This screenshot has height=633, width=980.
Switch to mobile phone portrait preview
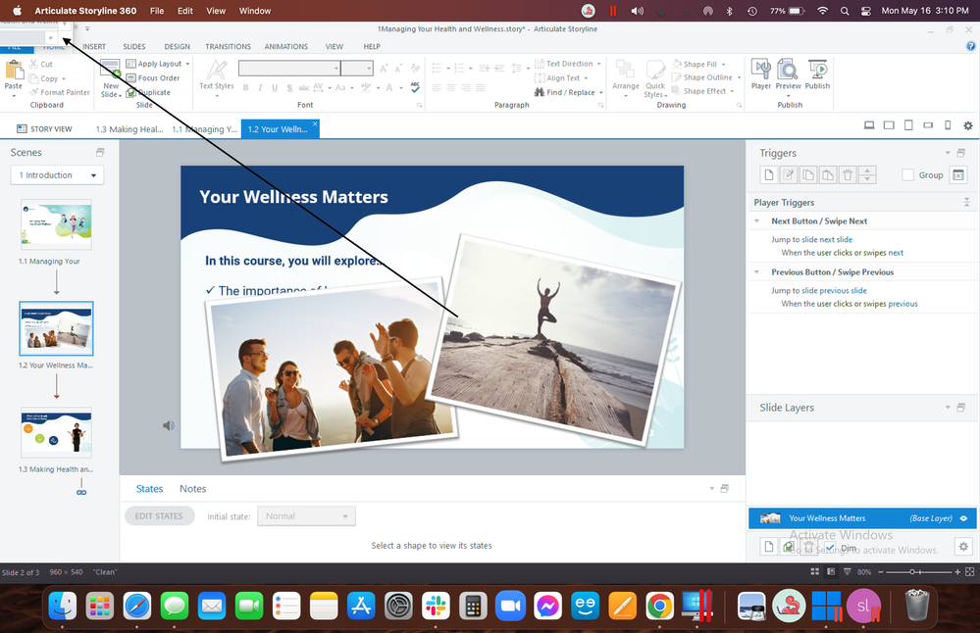[948, 125]
